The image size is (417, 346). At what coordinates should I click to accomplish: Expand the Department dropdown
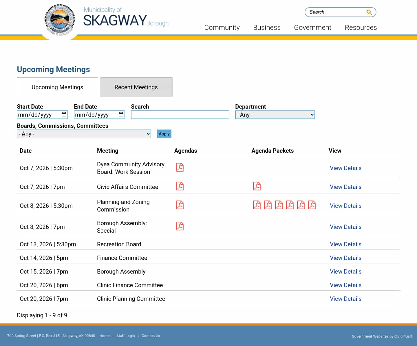click(x=275, y=115)
